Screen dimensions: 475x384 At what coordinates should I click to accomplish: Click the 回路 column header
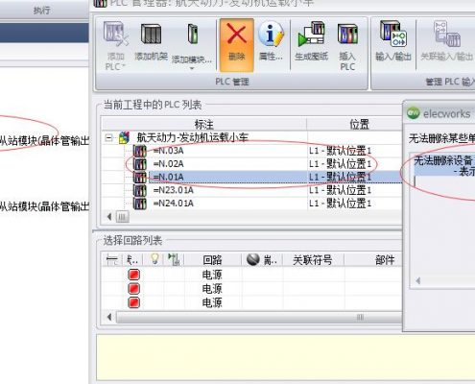pyautogui.click(x=212, y=259)
